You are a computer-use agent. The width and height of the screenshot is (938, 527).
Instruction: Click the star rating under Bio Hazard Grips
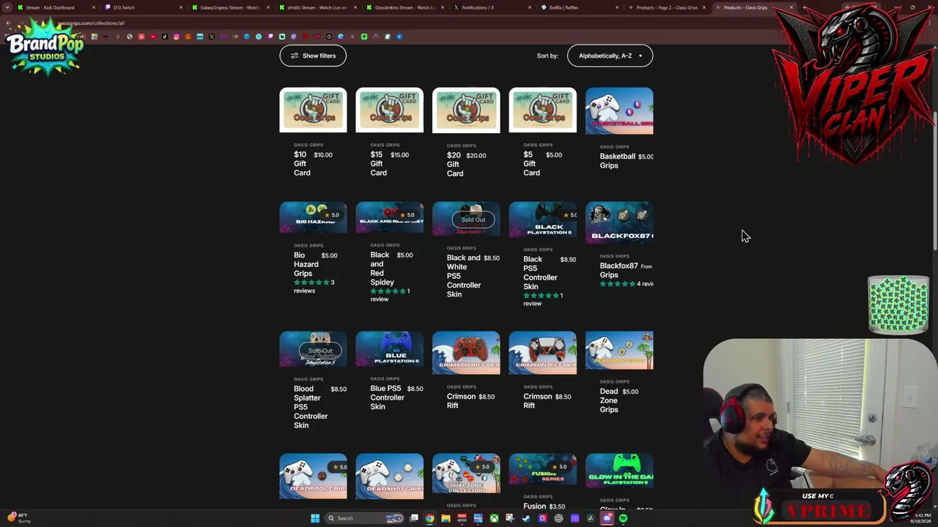coord(311,283)
